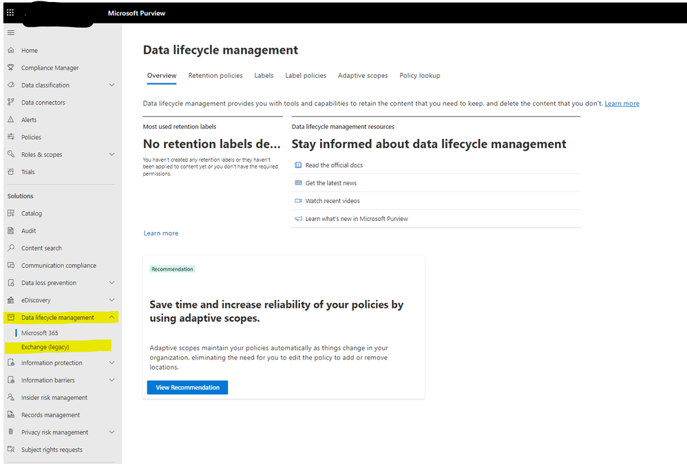The height and width of the screenshot is (464, 687).
Task: Select Exchange (legacy) in the sidebar
Action: (45, 347)
